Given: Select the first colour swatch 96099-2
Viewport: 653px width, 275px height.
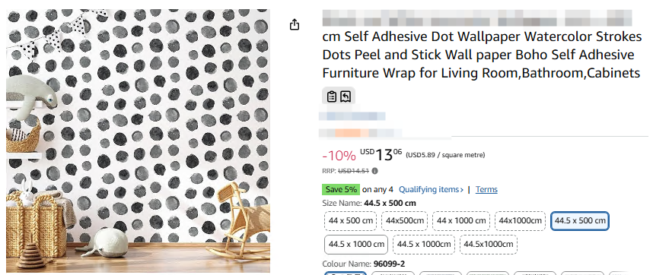Looking at the screenshot, I should point(346,273).
